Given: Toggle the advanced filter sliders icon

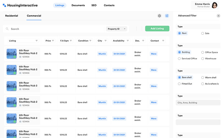Looking at the screenshot, I should pos(167,16).
